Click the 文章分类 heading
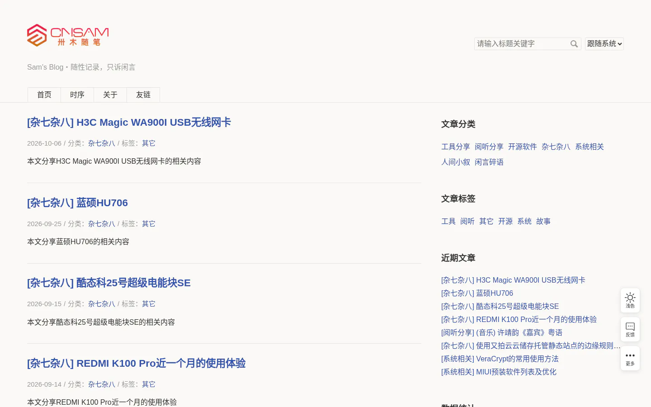Screen dimensions: 651x407 tap(458, 124)
